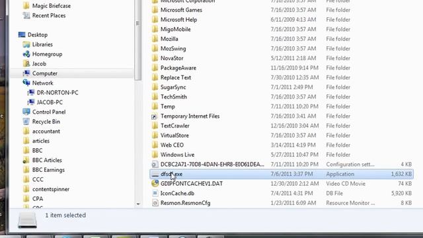
Task: Click the Network icon in sidebar
Action: click(x=26, y=83)
